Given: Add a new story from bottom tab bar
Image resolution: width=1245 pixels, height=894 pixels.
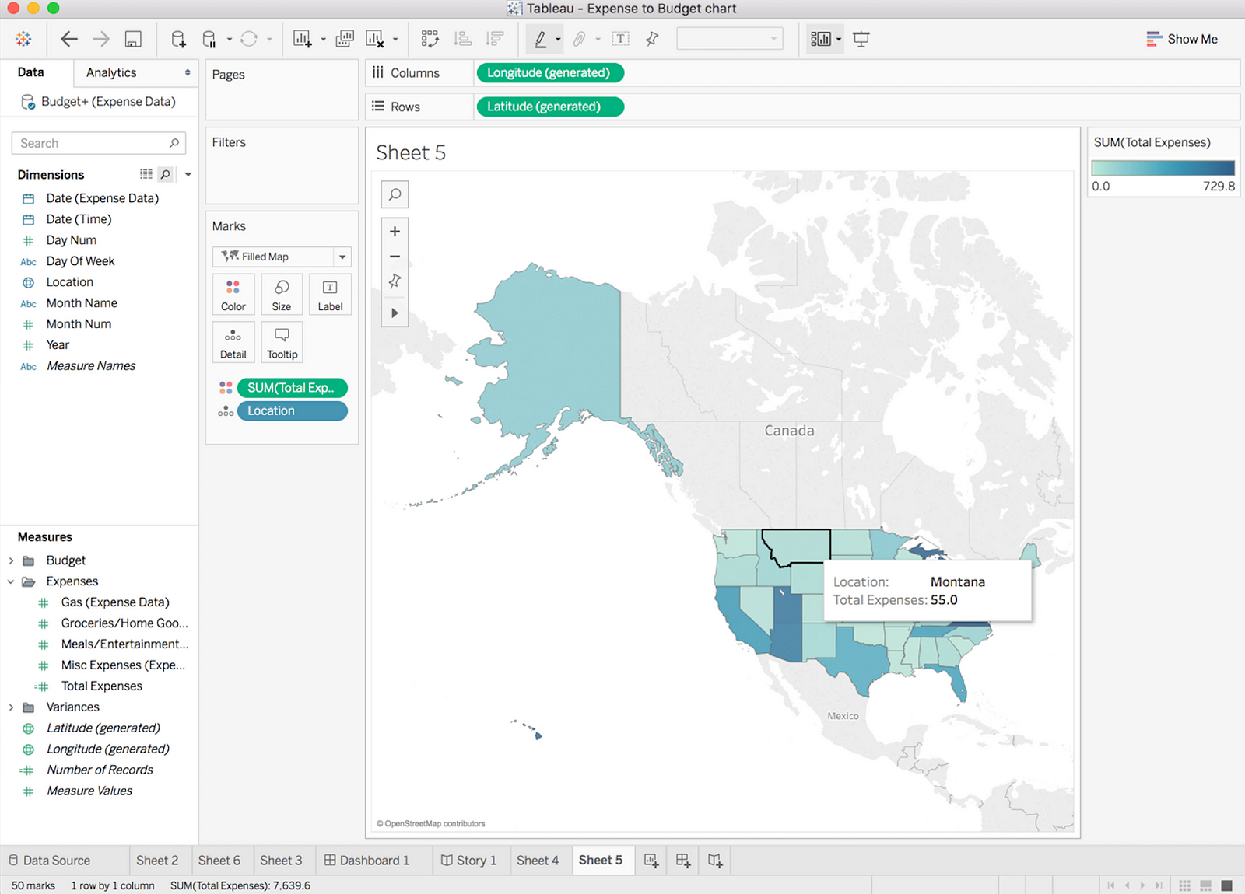Looking at the screenshot, I should pyautogui.click(x=715, y=861).
